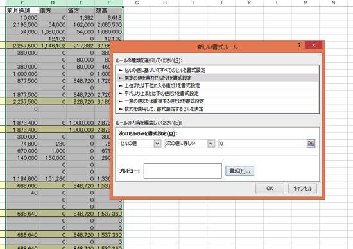Click cell containing 8,618
This screenshot has width=353, height=249.
pyautogui.click(x=109, y=18)
